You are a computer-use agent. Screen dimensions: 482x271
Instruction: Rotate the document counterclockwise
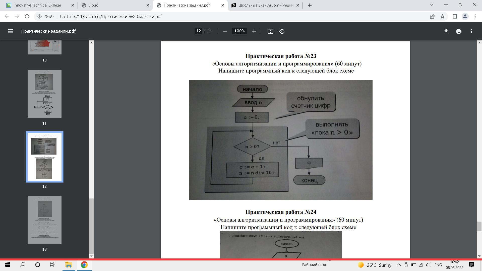[282, 31]
